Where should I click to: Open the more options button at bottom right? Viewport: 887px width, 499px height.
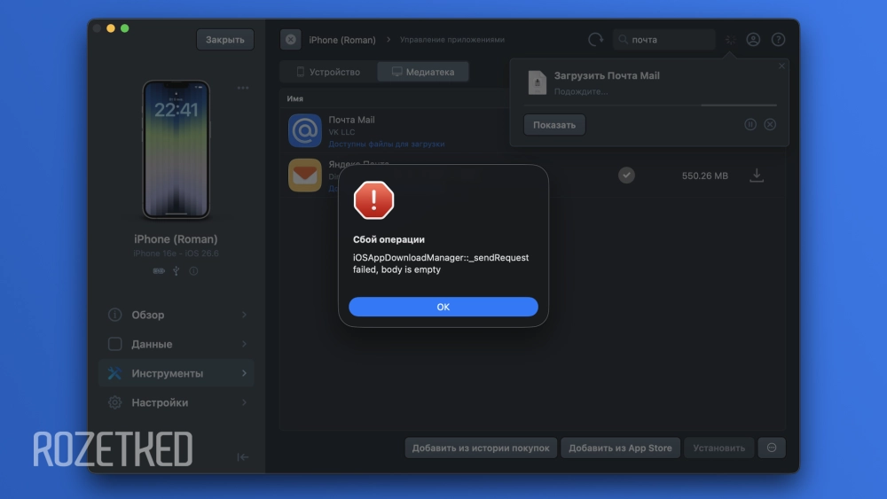click(772, 448)
